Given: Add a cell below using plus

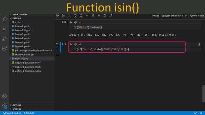Looking at the screenshot, I should 57,55.
